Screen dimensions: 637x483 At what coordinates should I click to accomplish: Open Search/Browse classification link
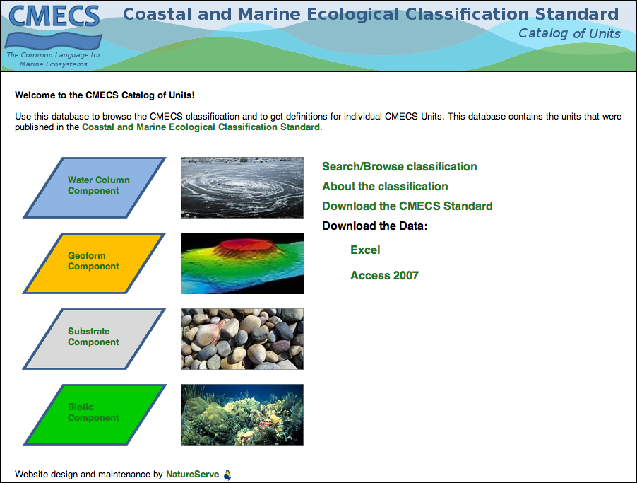click(x=399, y=166)
